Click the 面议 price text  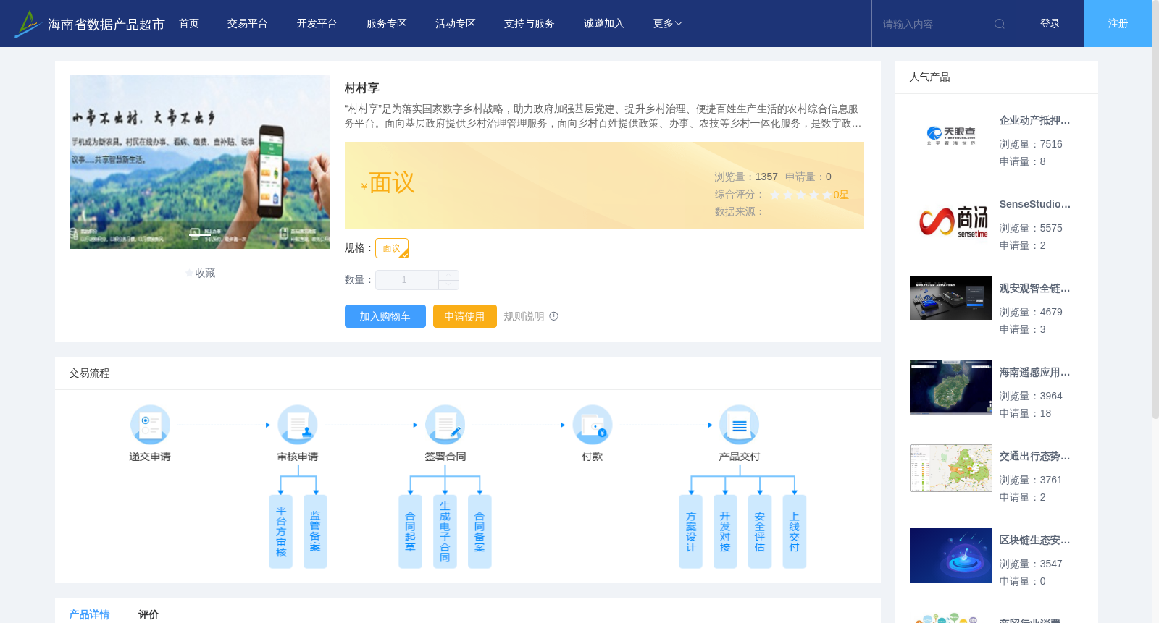(392, 183)
